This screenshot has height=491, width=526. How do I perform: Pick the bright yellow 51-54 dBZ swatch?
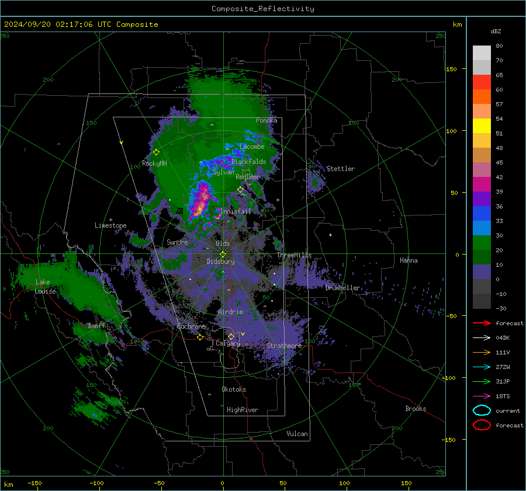click(482, 126)
